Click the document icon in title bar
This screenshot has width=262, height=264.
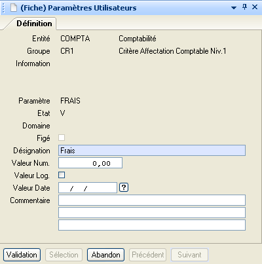pos(14,8)
